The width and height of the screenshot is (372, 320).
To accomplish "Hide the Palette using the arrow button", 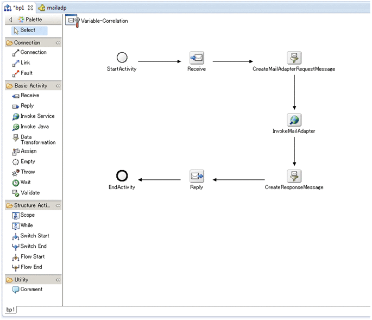I will 10,20.
